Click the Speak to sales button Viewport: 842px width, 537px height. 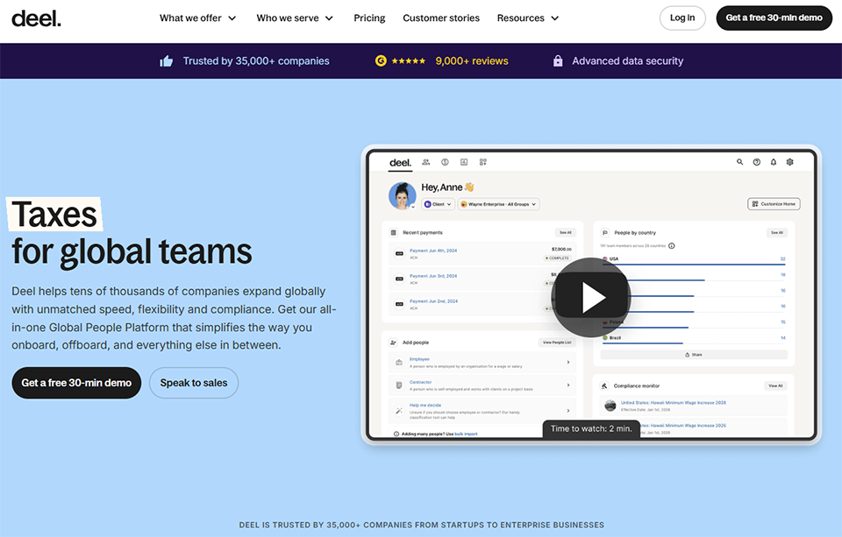tap(193, 383)
